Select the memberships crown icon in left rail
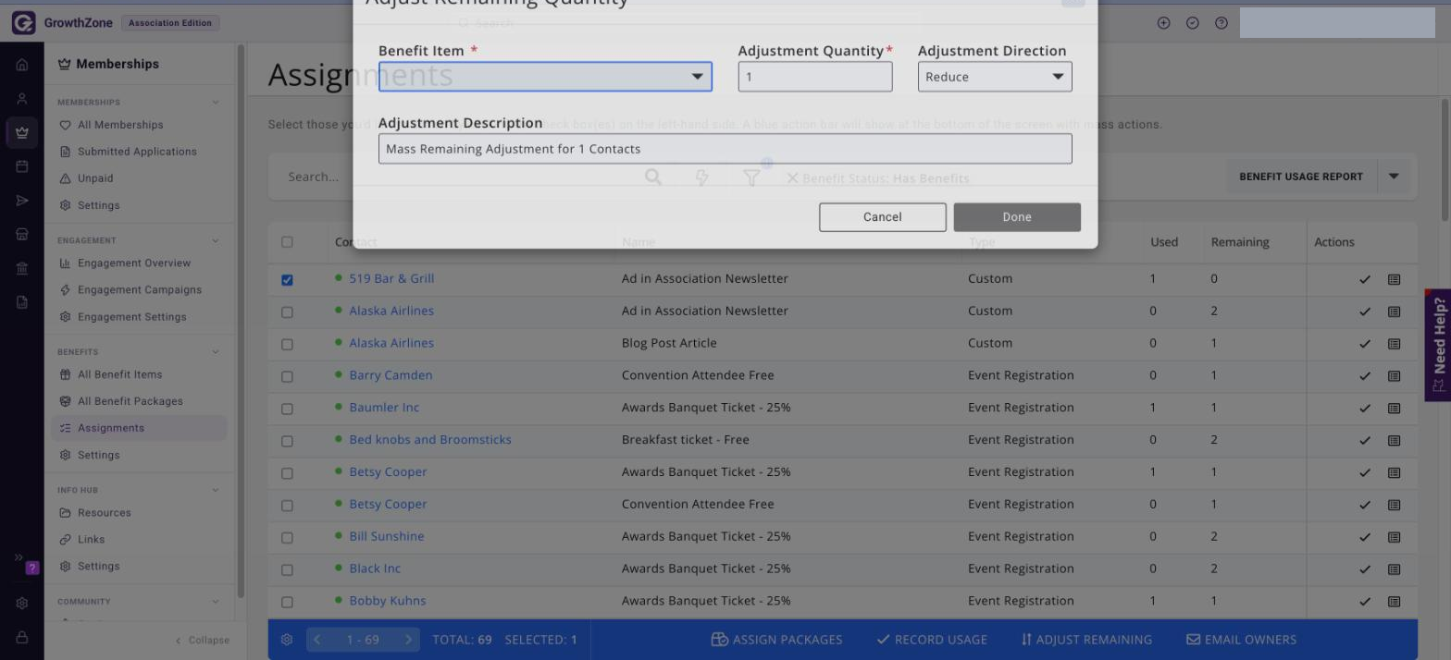 [22, 133]
